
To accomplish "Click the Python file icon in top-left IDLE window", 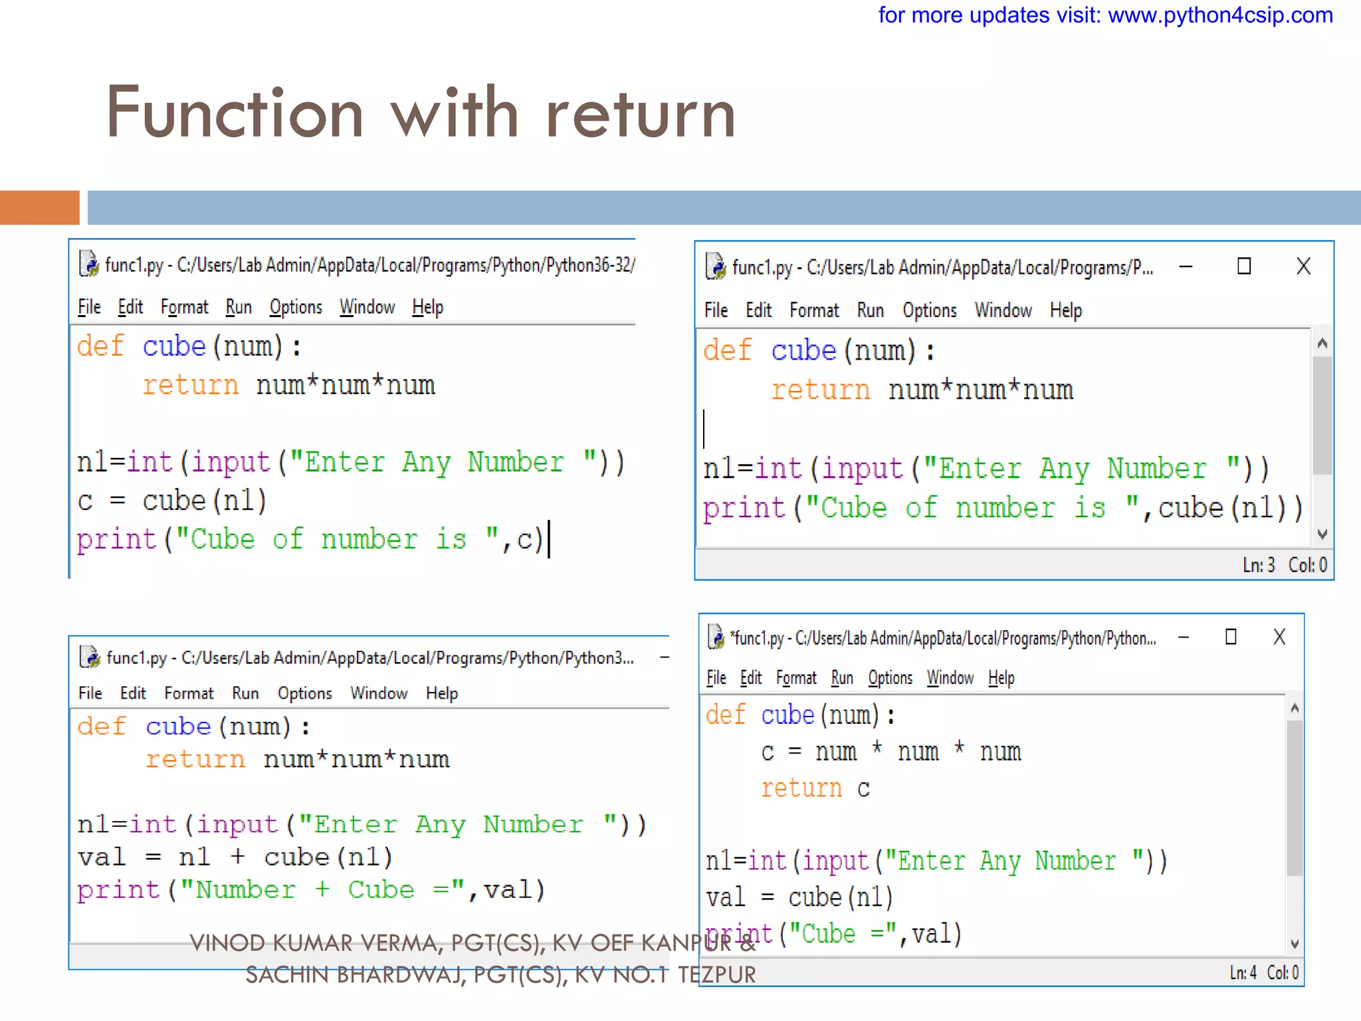I will tap(89, 264).
